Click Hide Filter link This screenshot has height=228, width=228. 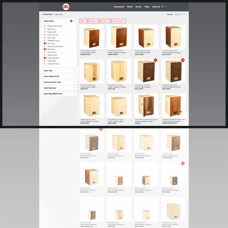pyautogui.click(x=47, y=14)
